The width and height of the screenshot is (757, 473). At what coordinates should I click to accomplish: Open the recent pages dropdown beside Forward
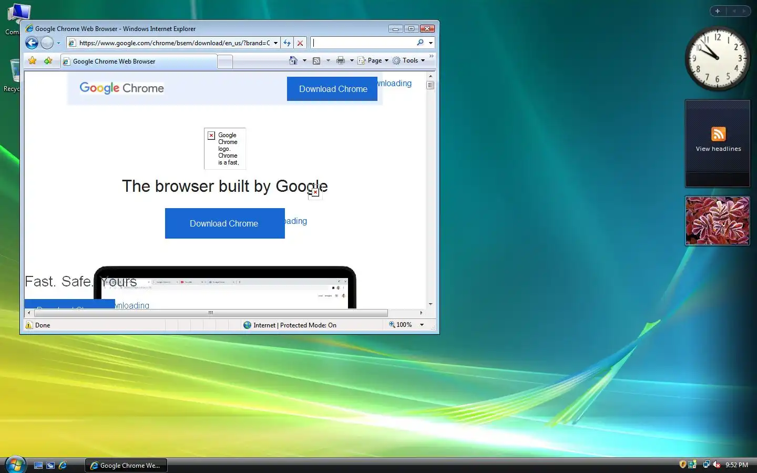coord(58,43)
